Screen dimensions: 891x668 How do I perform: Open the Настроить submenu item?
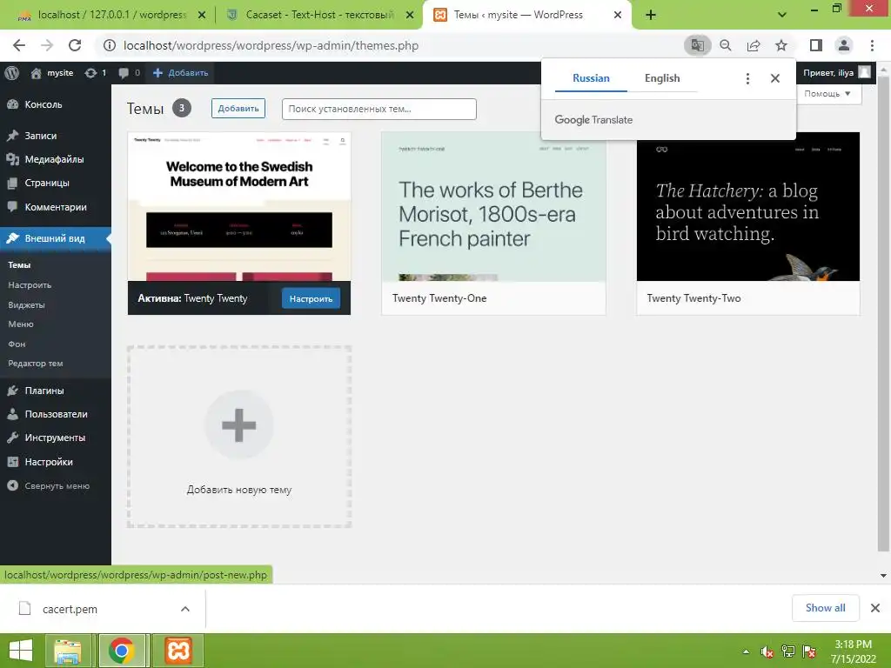(x=30, y=285)
